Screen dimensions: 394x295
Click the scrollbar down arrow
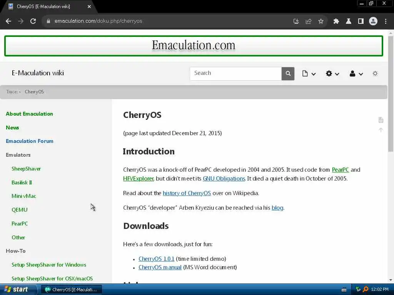tap(391, 280)
